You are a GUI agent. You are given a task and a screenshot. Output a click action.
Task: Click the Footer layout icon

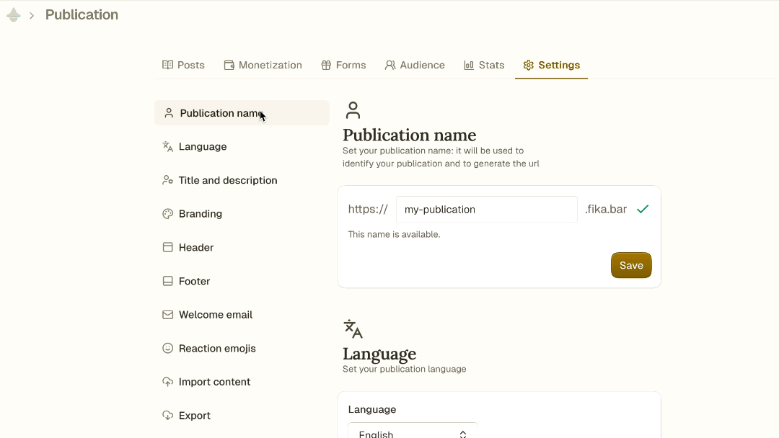pyautogui.click(x=167, y=282)
